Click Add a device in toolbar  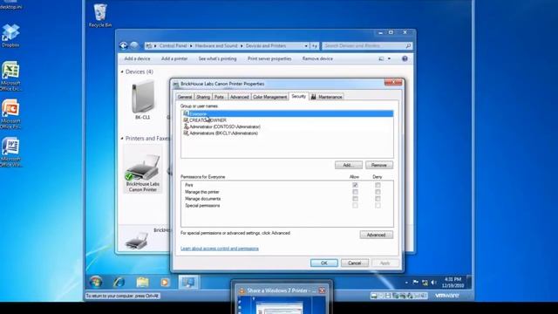click(138, 58)
